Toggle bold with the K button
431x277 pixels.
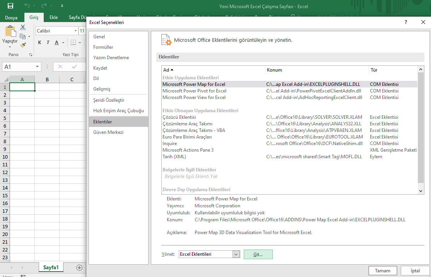tap(39, 43)
